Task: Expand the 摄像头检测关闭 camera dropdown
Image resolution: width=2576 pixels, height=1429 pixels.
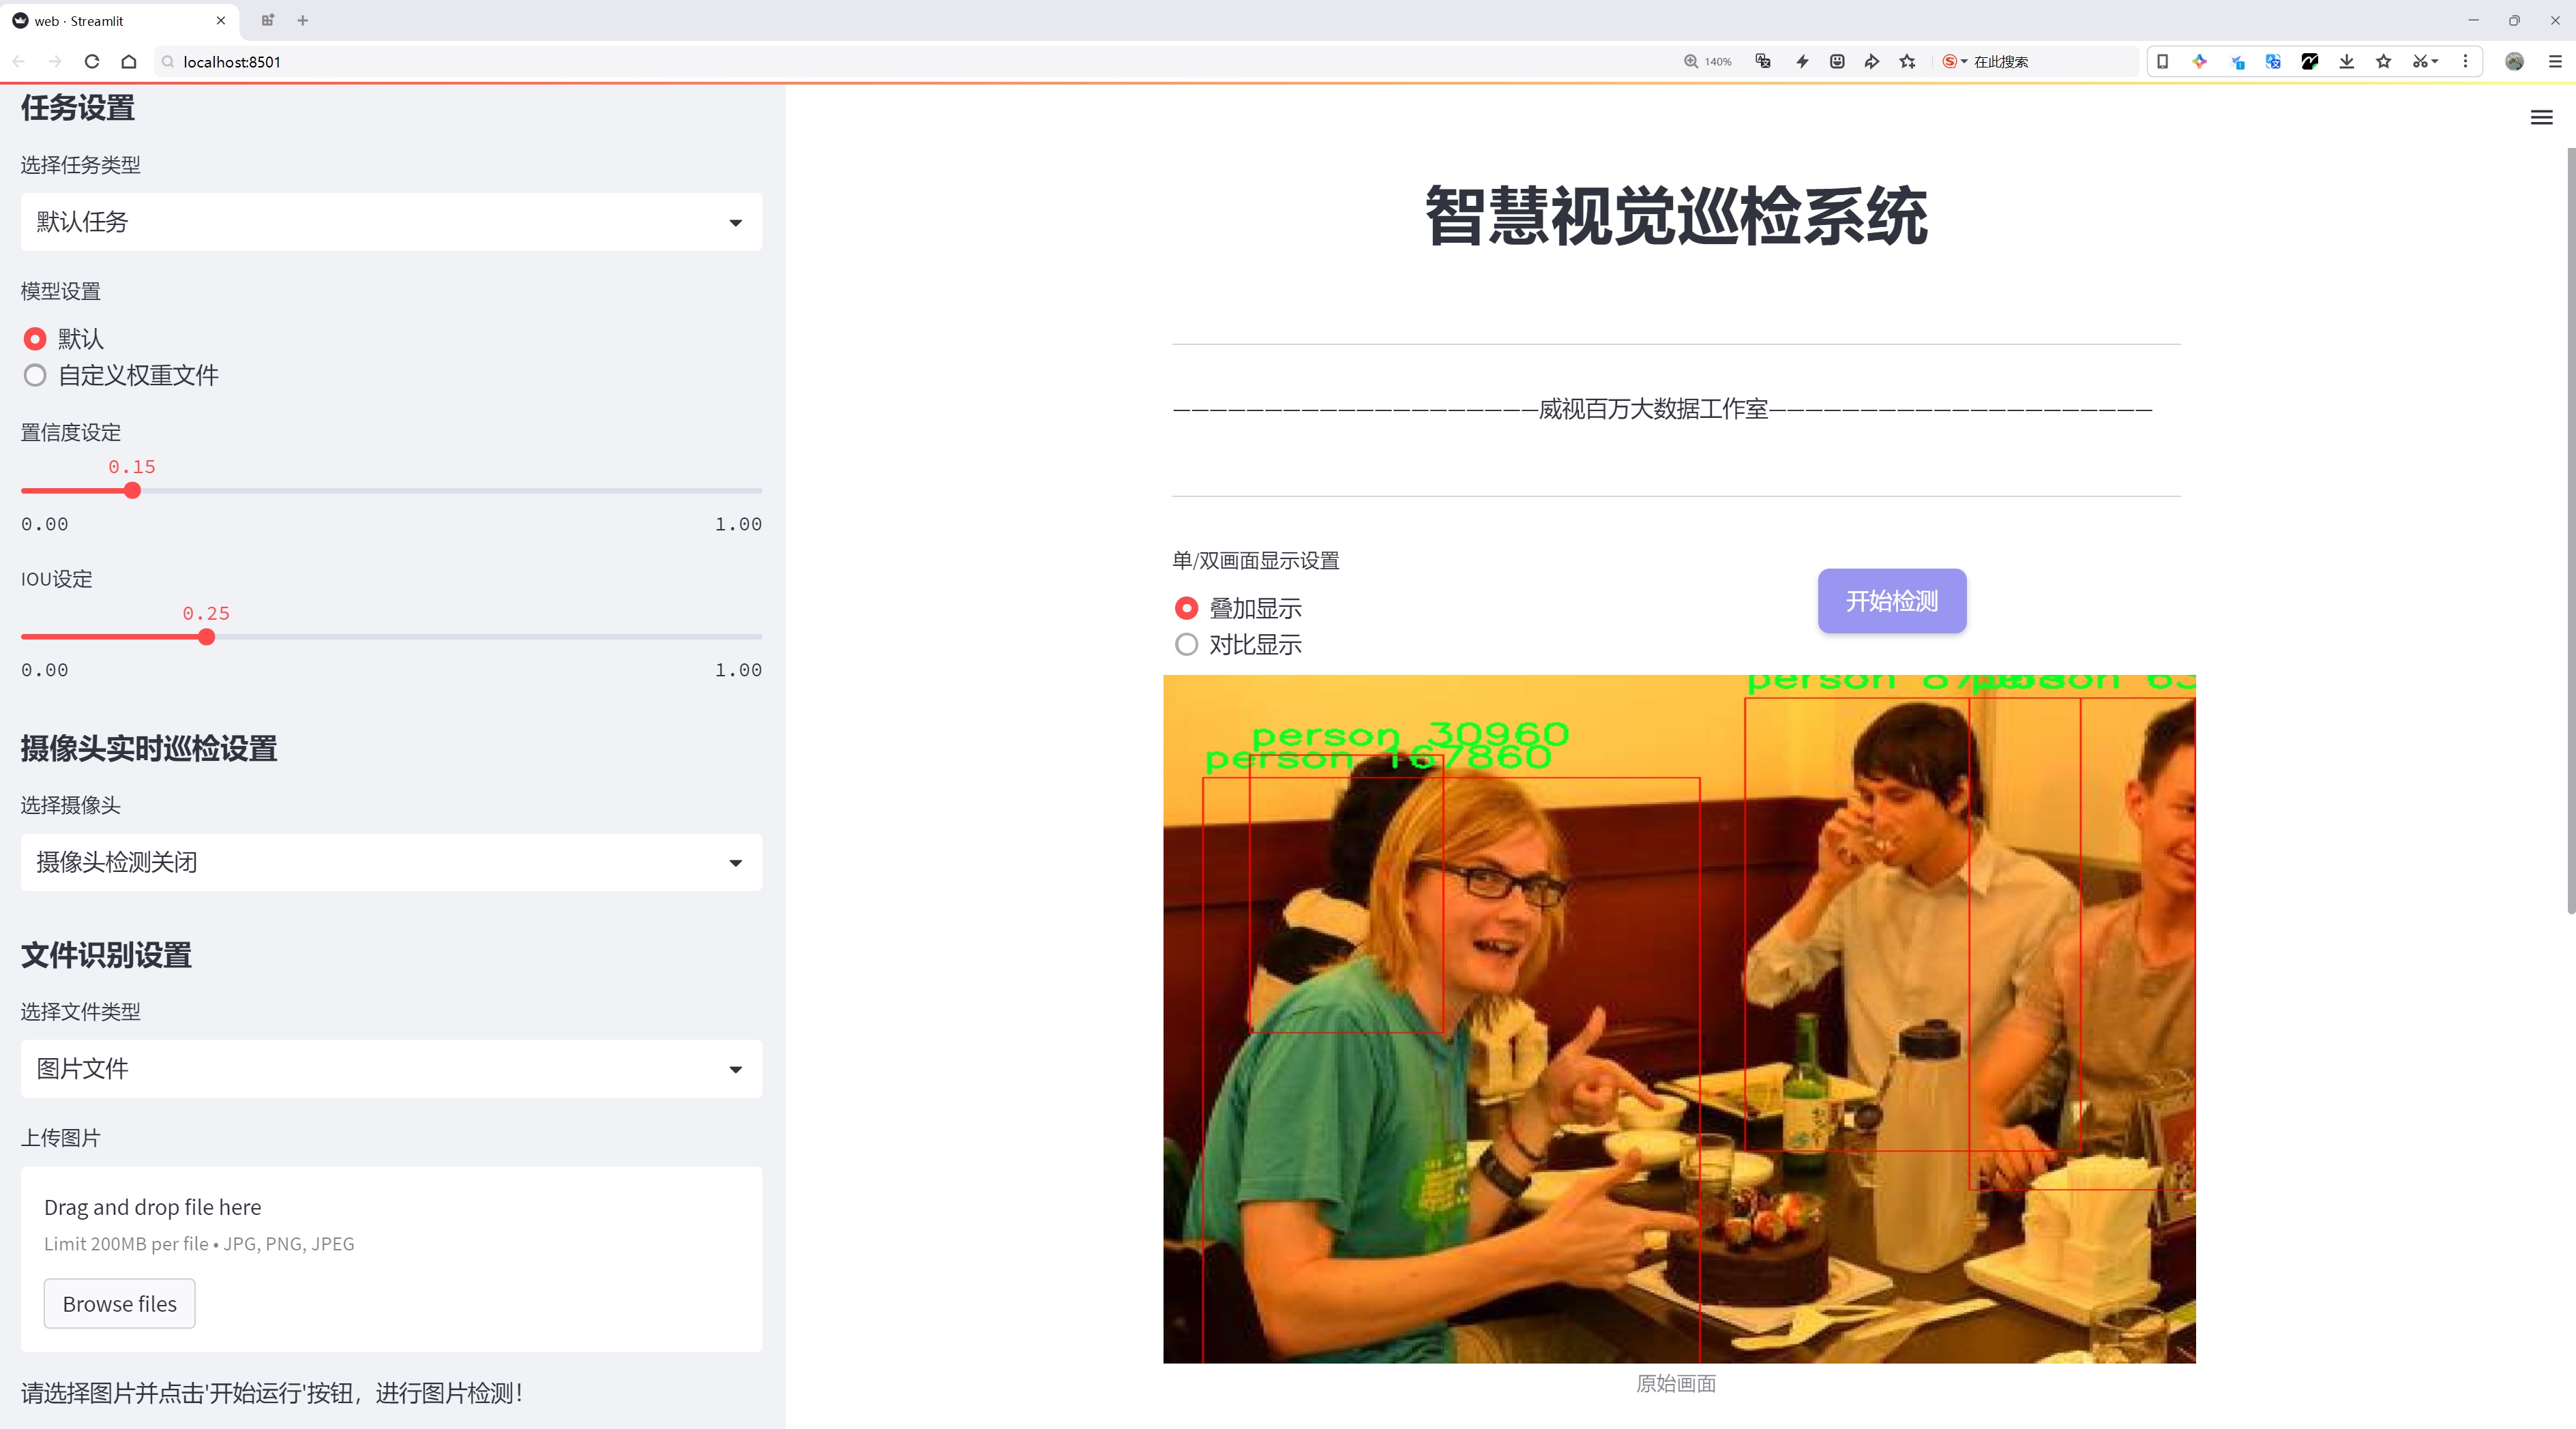Action: pyautogui.click(x=391, y=862)
